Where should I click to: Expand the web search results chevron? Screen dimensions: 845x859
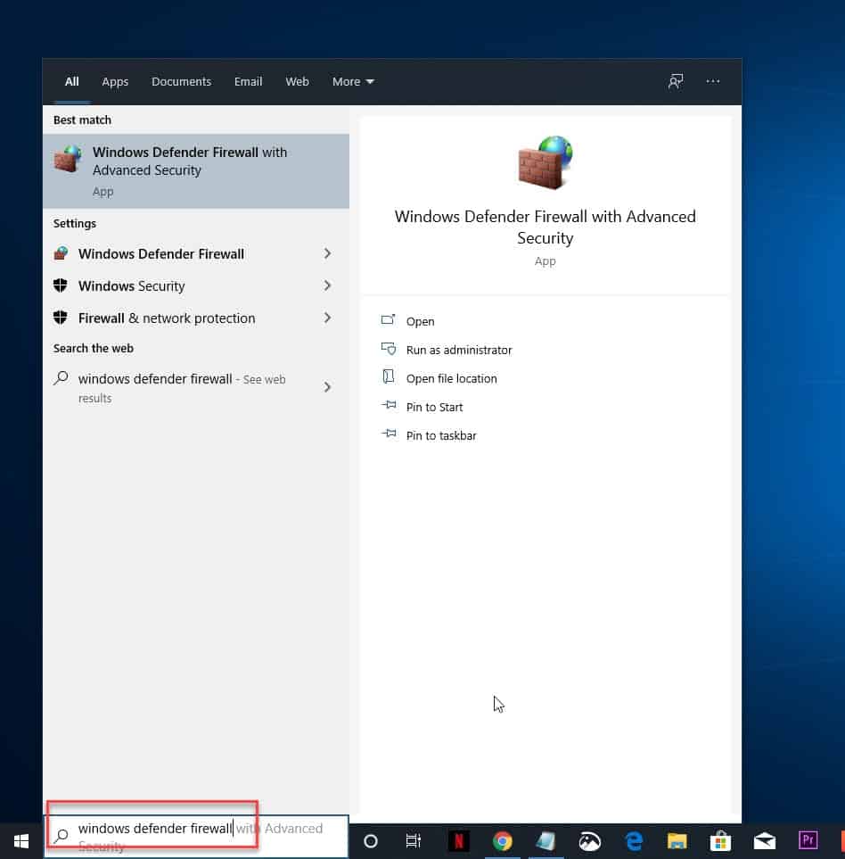(327, 388)
